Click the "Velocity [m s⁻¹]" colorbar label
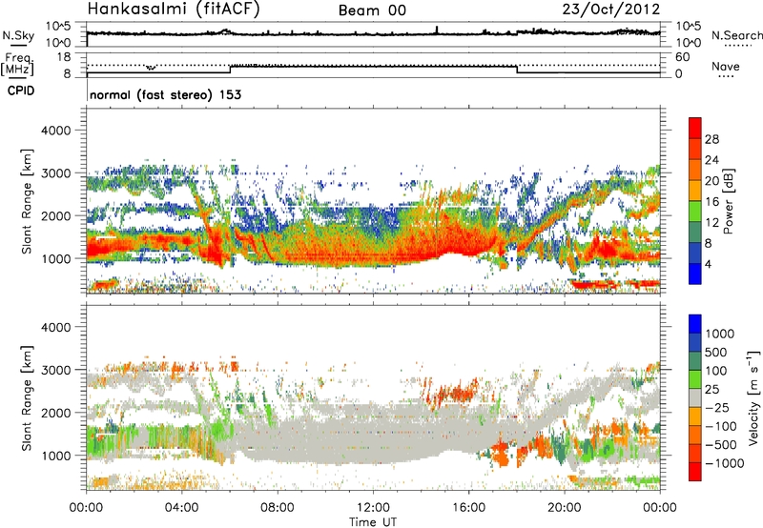 tap(753, 397)
